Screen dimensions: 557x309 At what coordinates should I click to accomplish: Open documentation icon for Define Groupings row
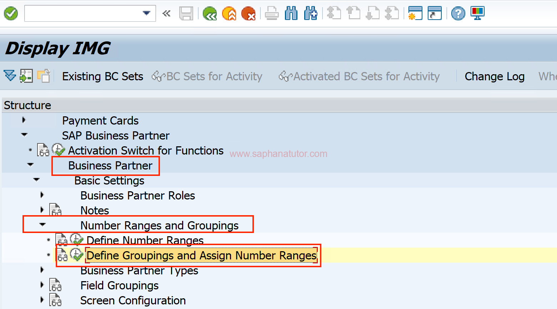pyautogui.click(x=62, y=255)
